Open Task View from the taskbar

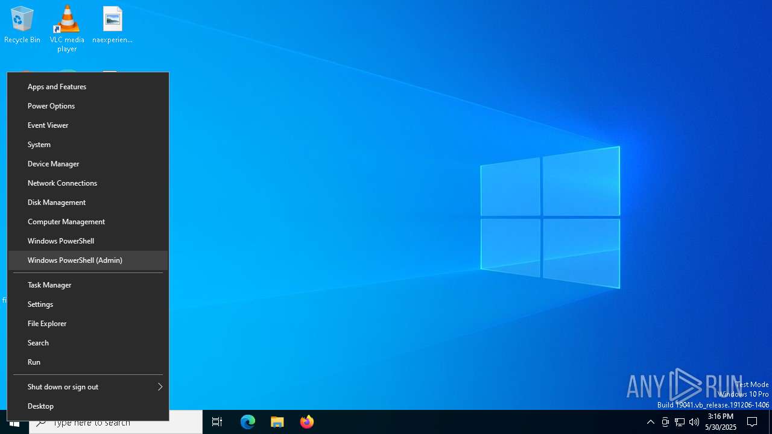[217, 423]
